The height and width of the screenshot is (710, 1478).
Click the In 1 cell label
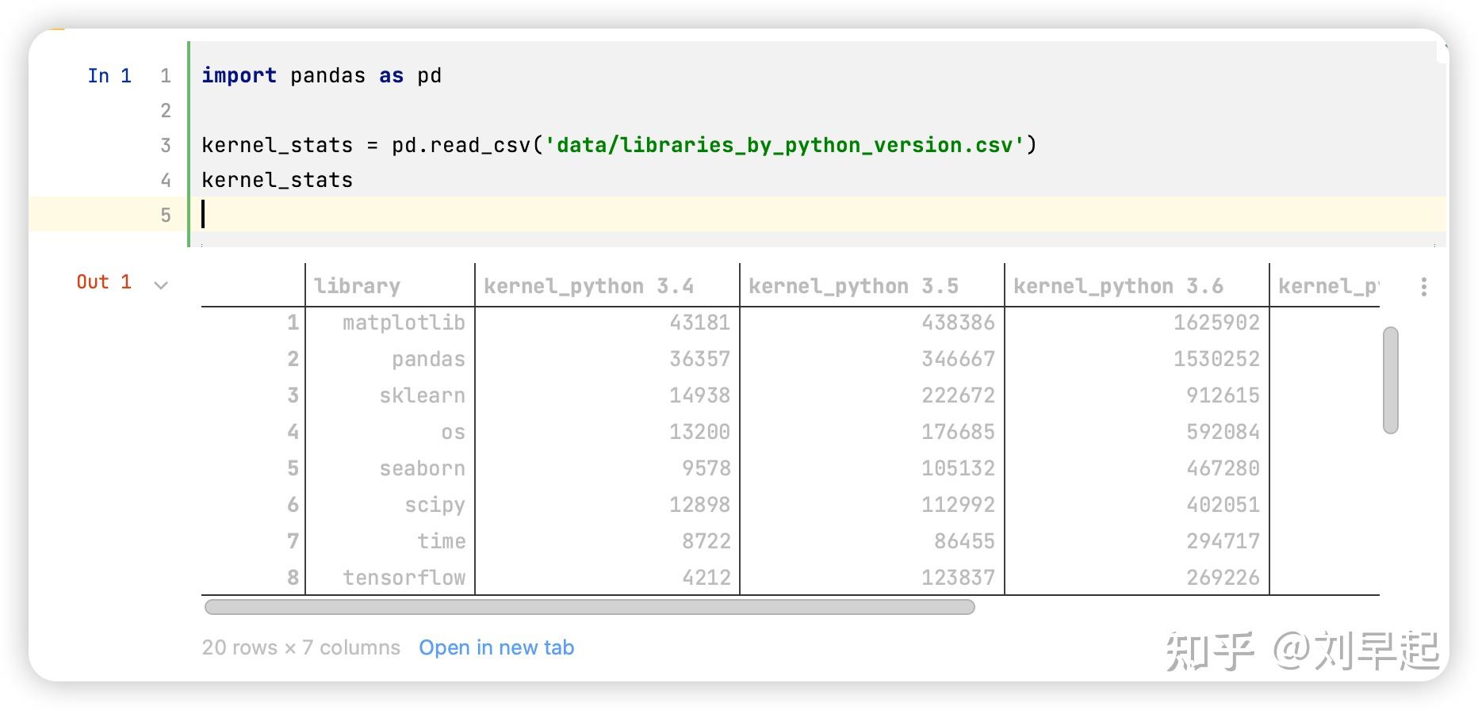pos(109,76)
